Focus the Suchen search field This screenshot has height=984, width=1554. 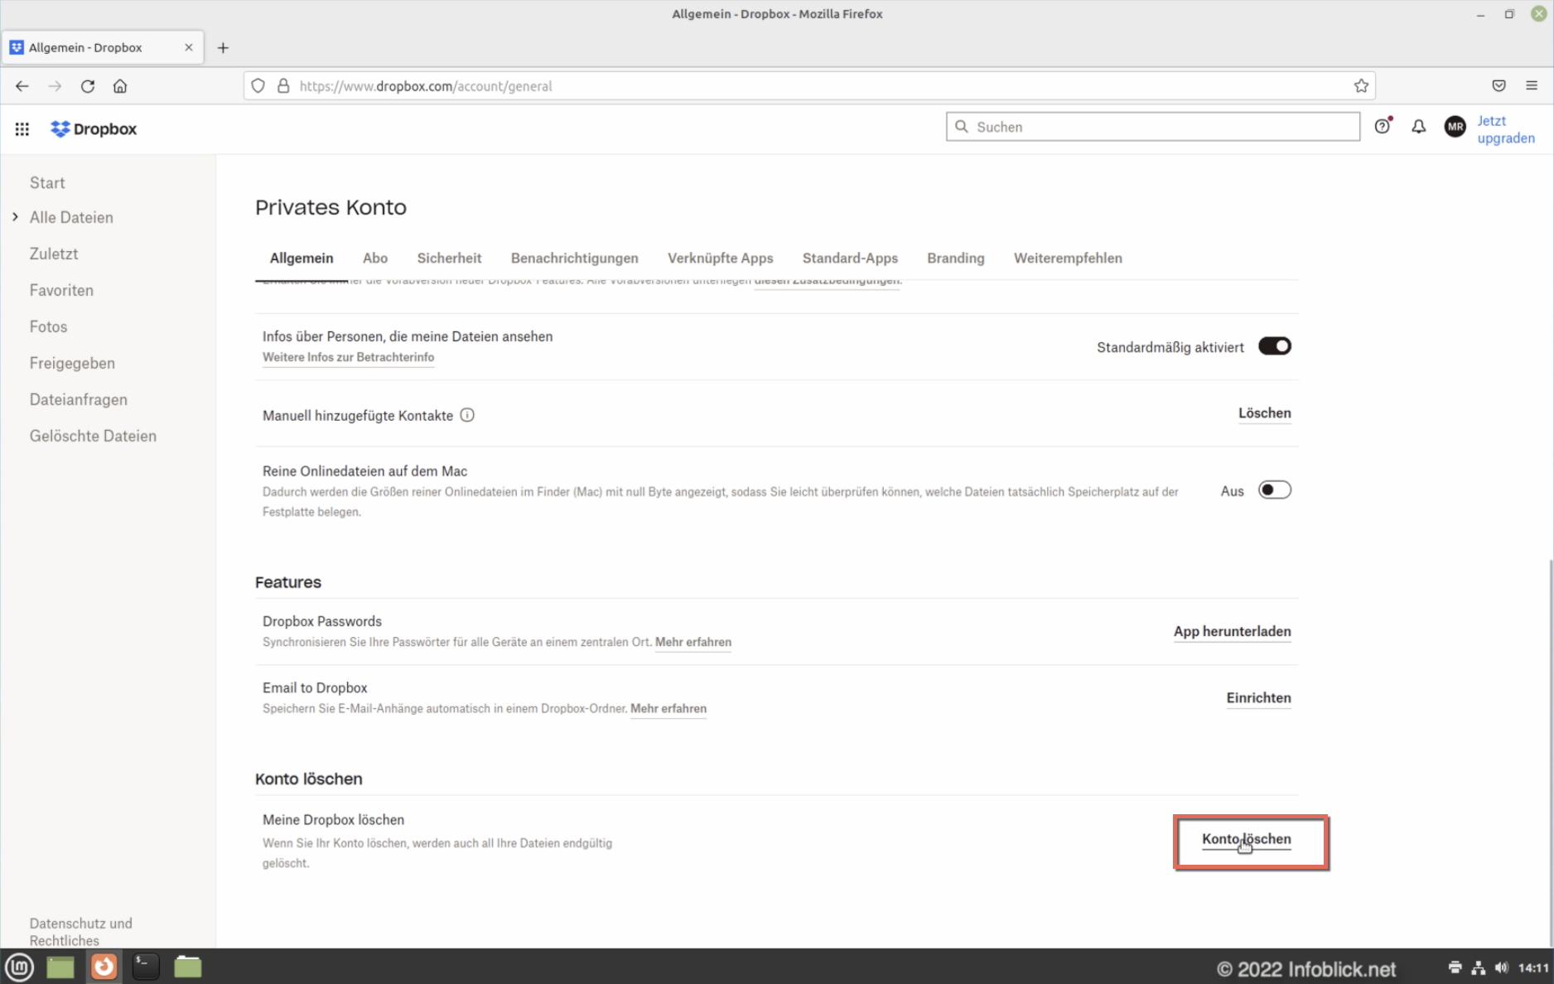(x=1153, y=127)
